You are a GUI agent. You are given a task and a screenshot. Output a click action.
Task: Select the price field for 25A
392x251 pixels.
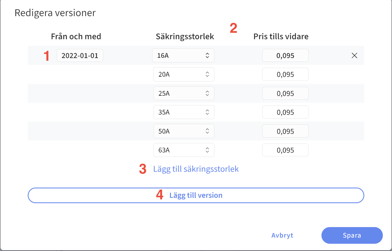click(x=285, y=93)
